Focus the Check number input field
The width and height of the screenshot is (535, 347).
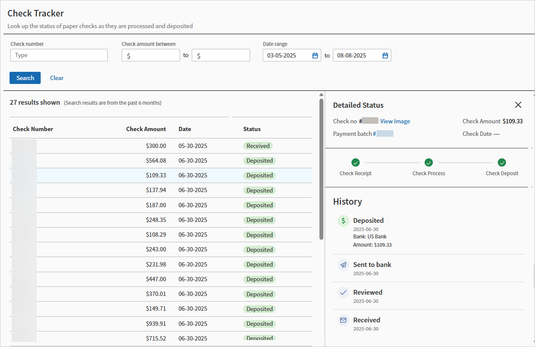click(x=59, y=55)
